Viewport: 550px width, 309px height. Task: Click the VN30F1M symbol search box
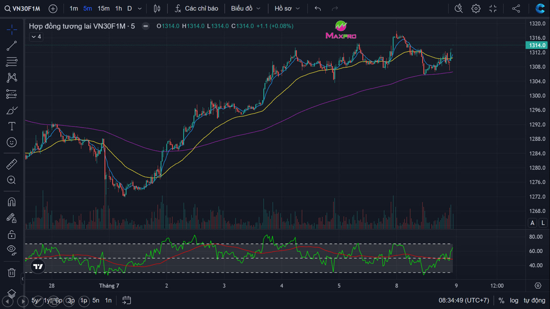23,8
